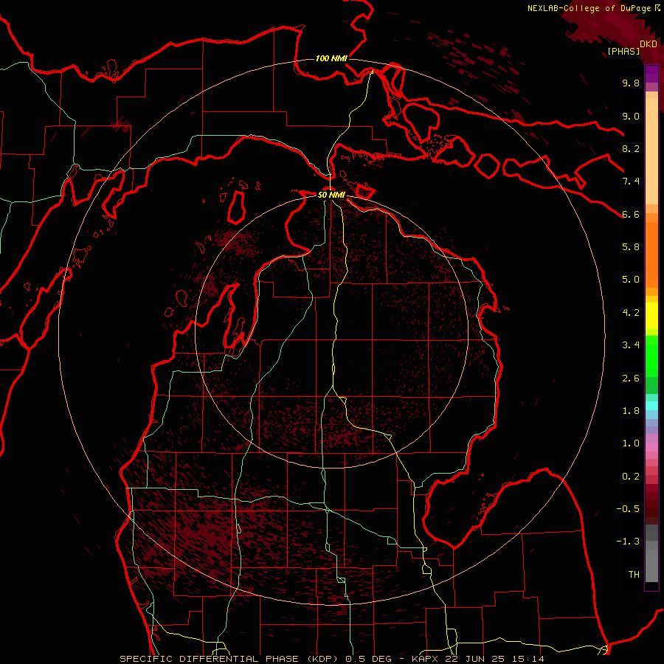Click the color bar value '2.6'

(631, 378)
